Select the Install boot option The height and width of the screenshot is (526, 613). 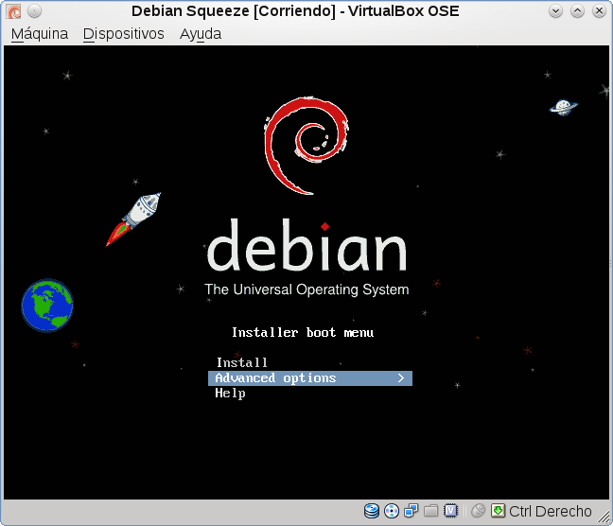(242, 362)
